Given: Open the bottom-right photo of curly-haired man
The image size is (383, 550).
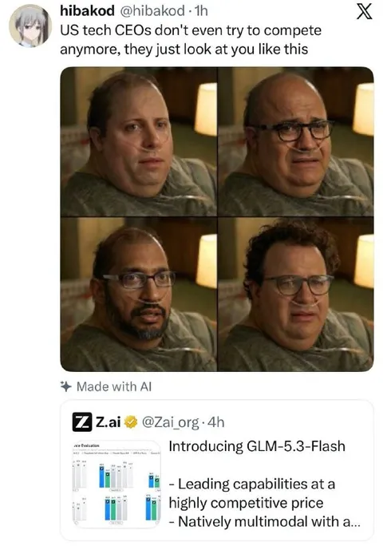Looking at the screenshot, I should pos(296,295).
